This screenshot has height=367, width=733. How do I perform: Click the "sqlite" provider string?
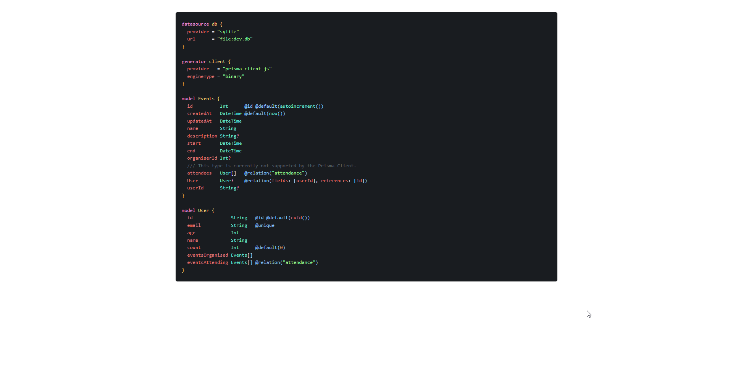(x=228, y=32)
